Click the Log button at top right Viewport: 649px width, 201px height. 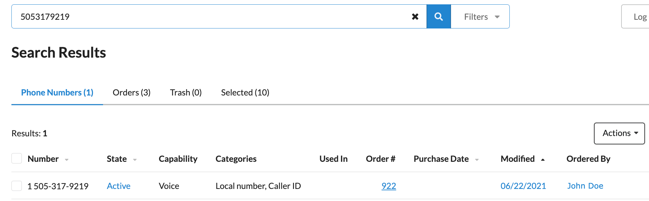[636, 16]
